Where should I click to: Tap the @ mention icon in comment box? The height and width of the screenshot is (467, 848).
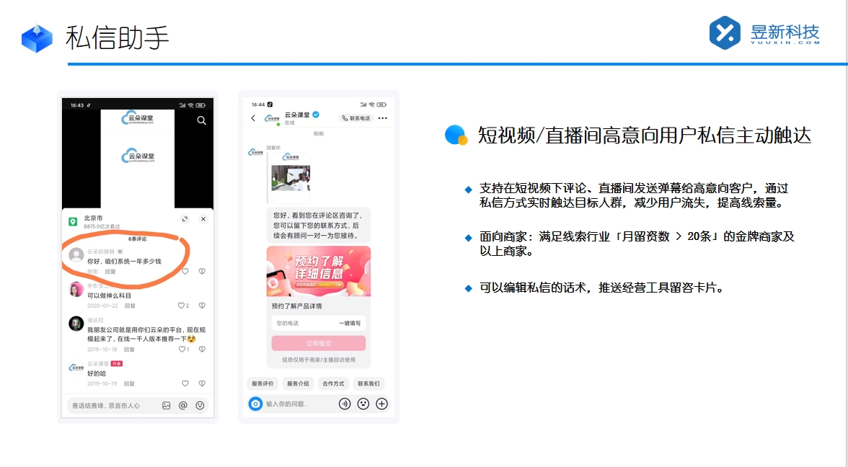point(183,405)
